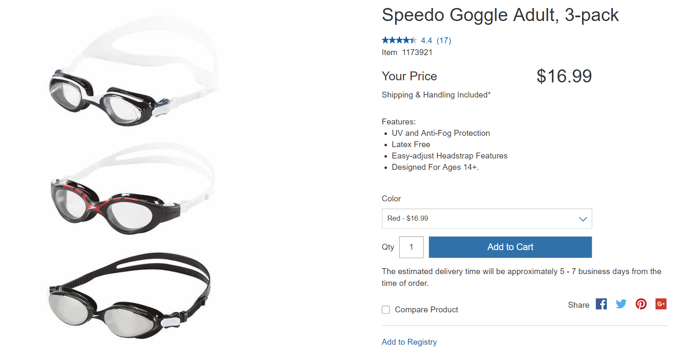Click the $16.99 price amount

[x=564, y=77]
